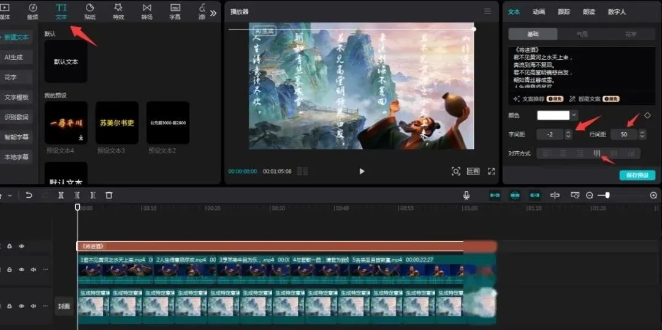Zoom in the timeline with plus

653,195
